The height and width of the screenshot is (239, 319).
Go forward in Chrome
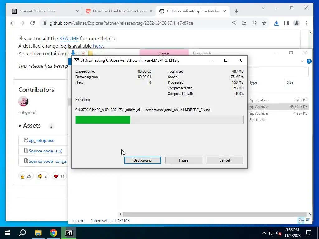[x=22, y=23]
